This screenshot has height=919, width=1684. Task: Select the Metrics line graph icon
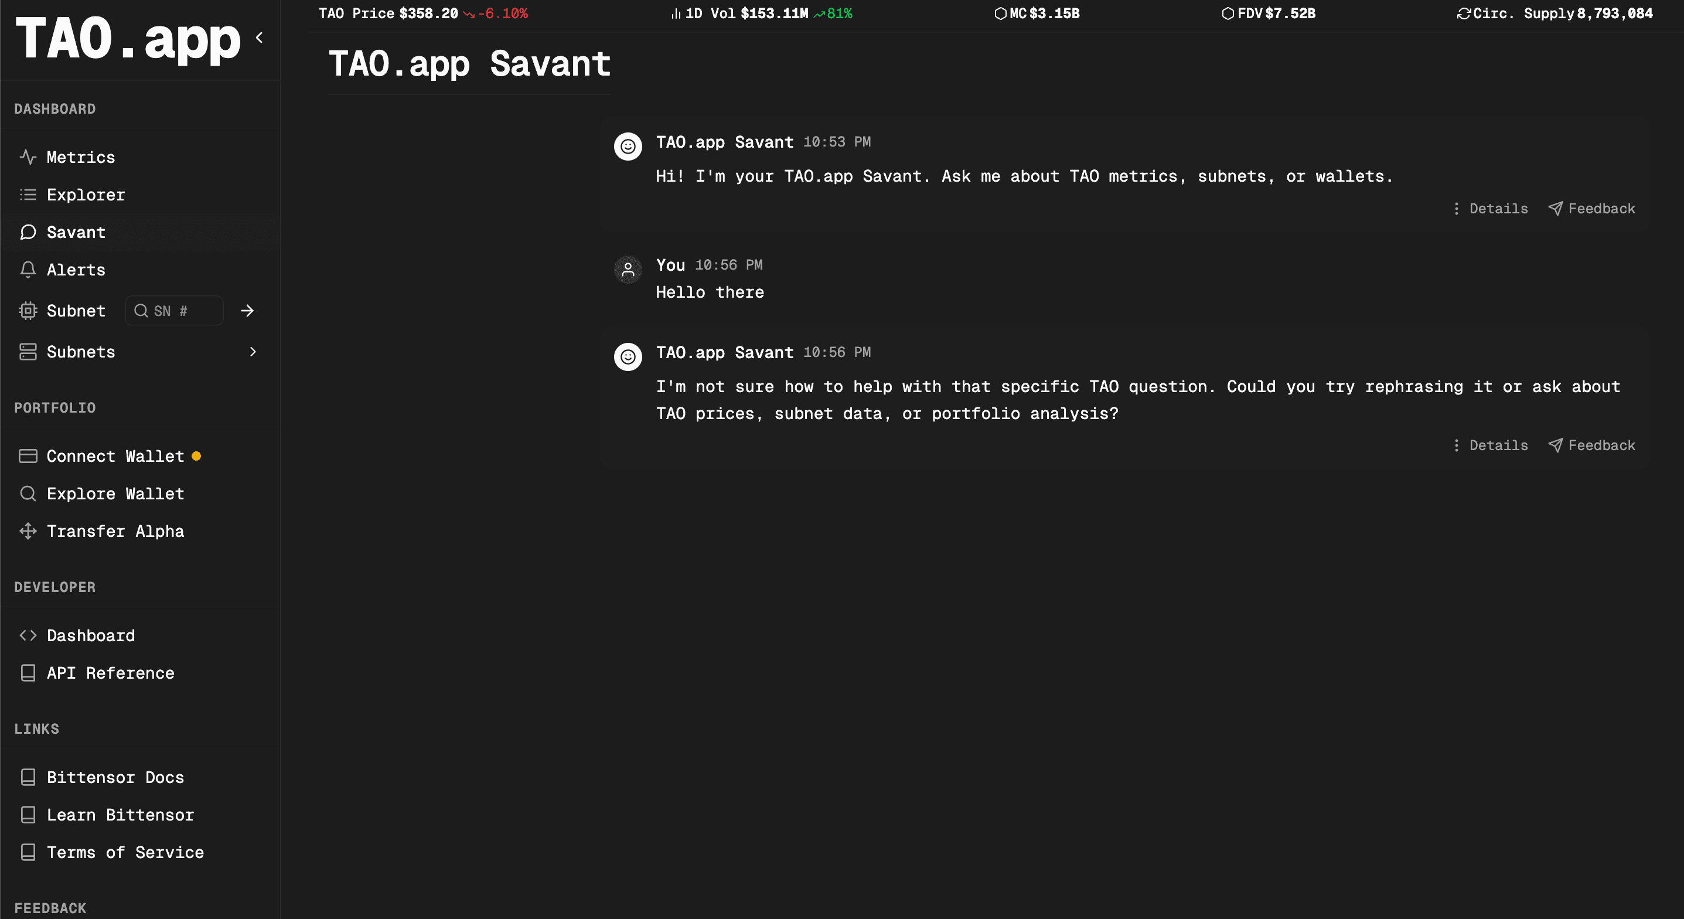click(x=28, y=157)
